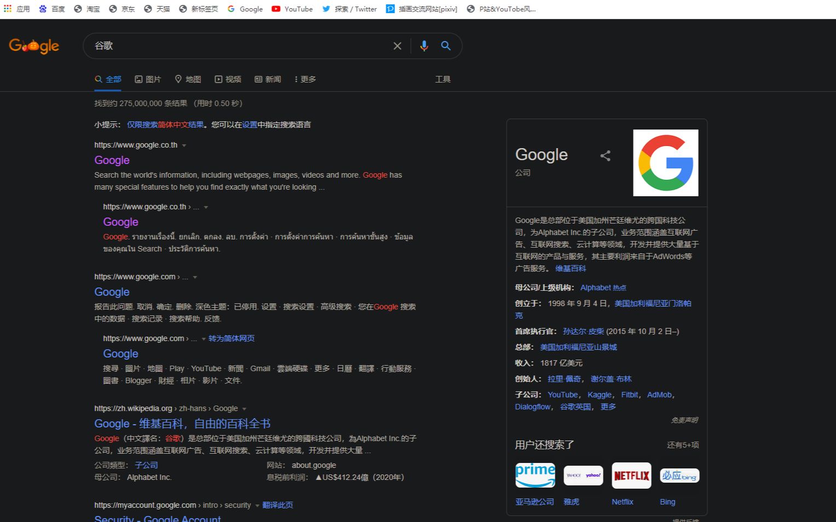The image size is (836, 522).
Task: Open the Google bookmark in bookmarks bar
Action: pos(245,9)
